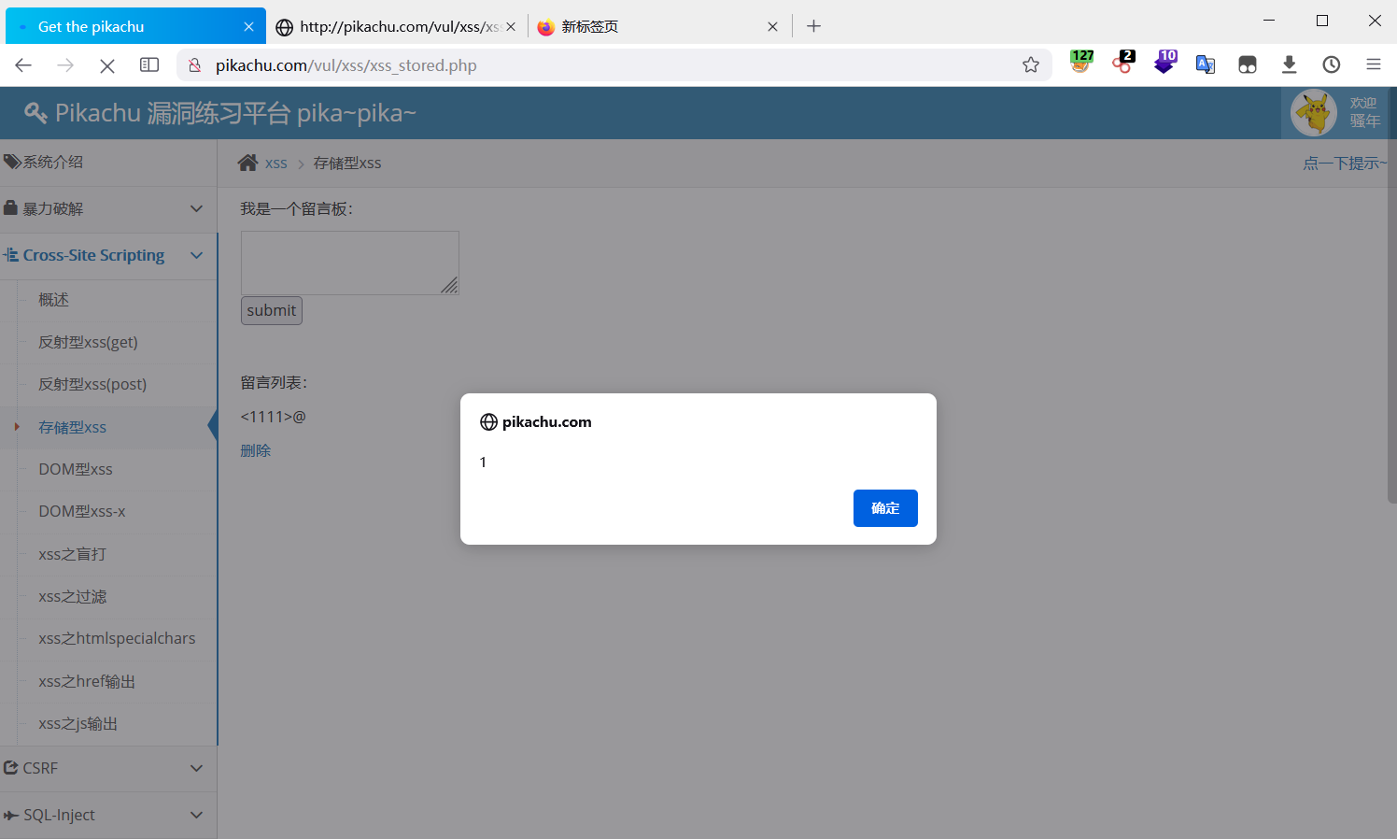The height and width of the screenshot is (839, 1397).
Task: Open the 暴力破解 sidebar section
Action: tap(108, 208)
